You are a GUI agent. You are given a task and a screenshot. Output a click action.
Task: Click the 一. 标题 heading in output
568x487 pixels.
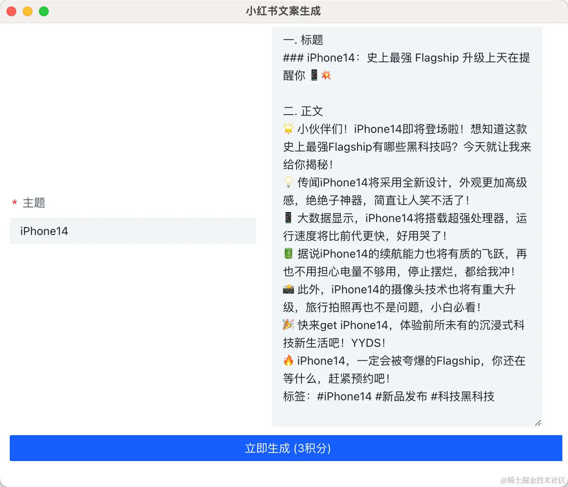303,40
